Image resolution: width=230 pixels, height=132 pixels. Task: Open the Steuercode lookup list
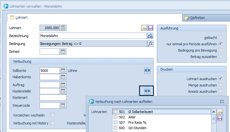point(63,105)
